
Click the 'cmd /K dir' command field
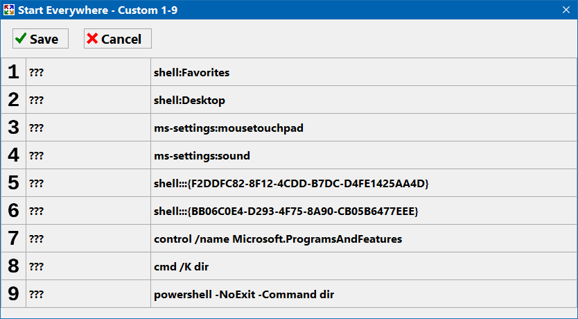[363, 266]
